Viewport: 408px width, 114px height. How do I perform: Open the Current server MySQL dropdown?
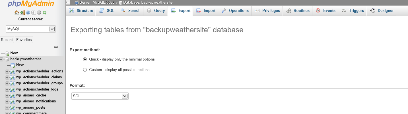click(x=31, y=29)
